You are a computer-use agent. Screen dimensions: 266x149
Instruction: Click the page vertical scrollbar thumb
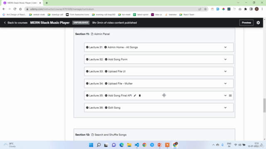click(264, 105)
